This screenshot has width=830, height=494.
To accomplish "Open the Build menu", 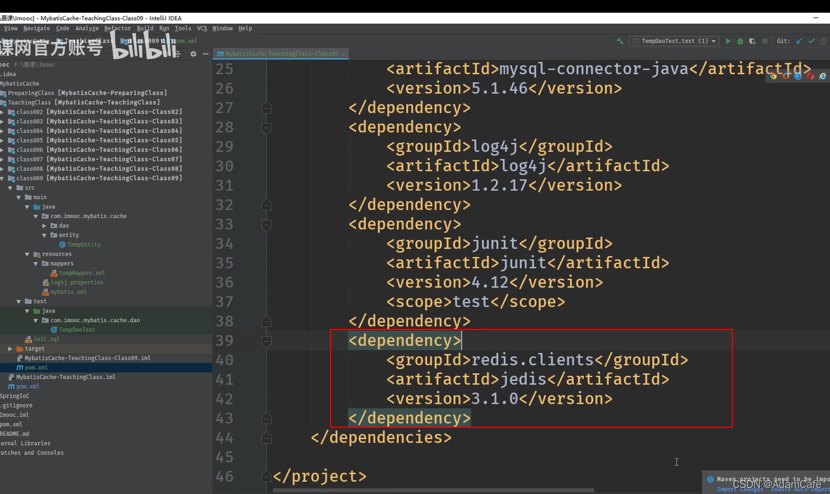I will [145, 28].
